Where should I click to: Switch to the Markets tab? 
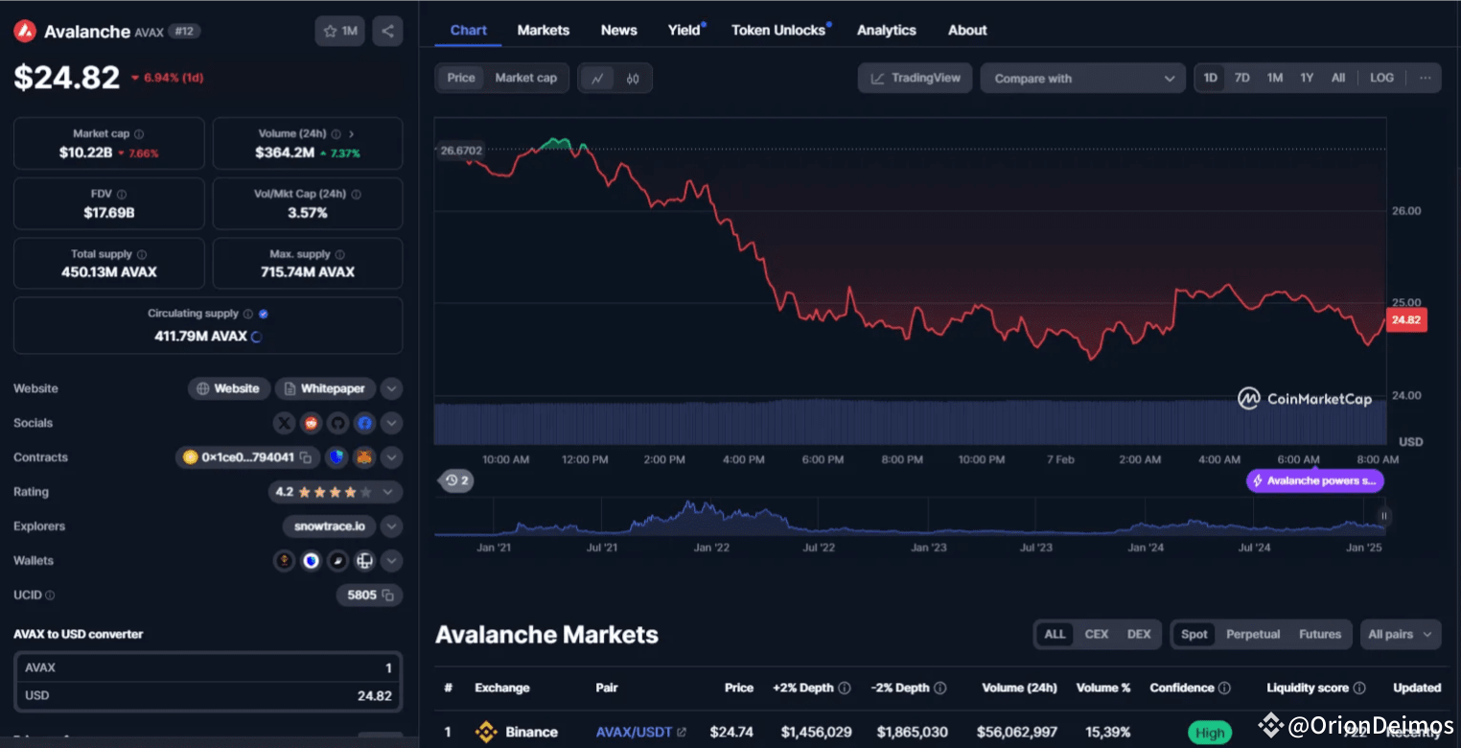tap(543, 30)
